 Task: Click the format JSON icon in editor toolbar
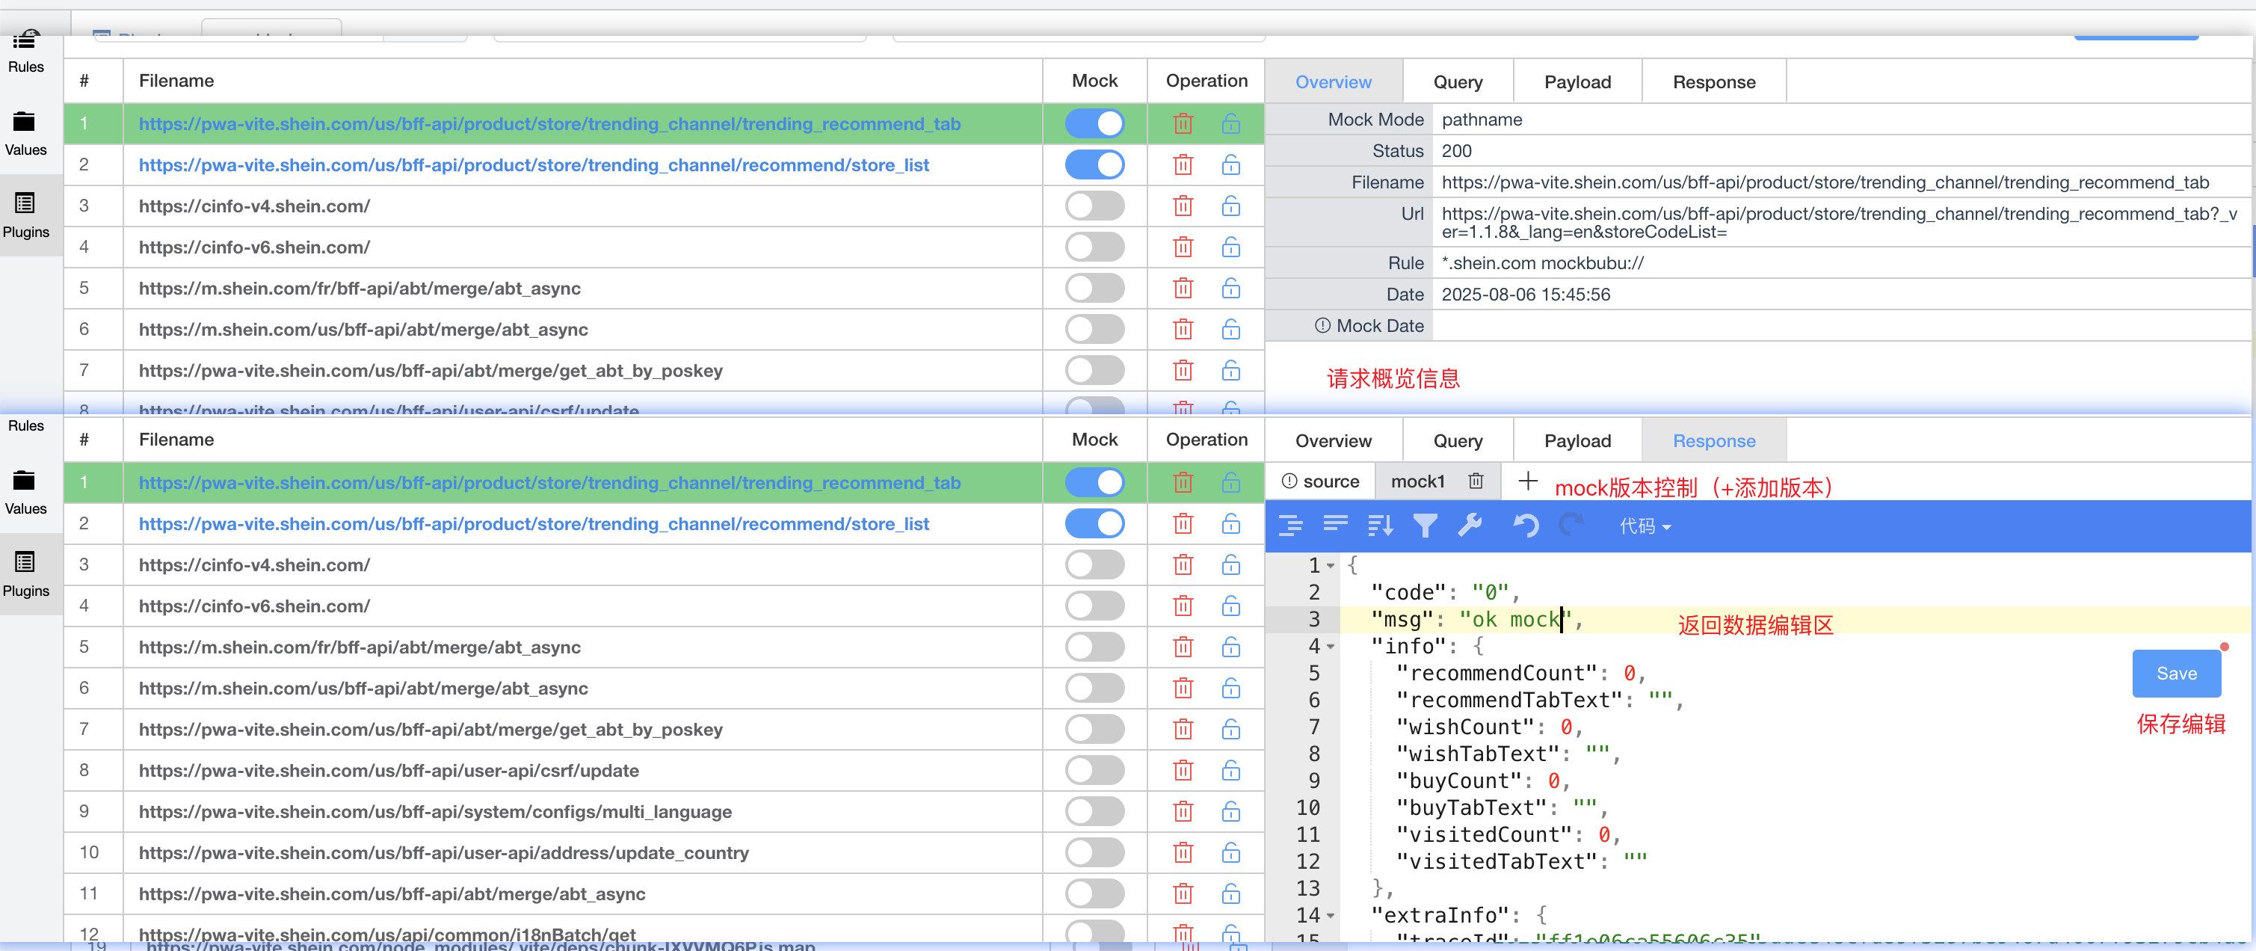pyautogui.click(x=1290, y=526)
